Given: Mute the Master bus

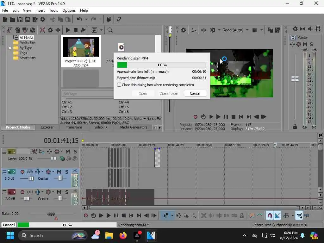Looking at the screenshot, I should coord(305,44).
